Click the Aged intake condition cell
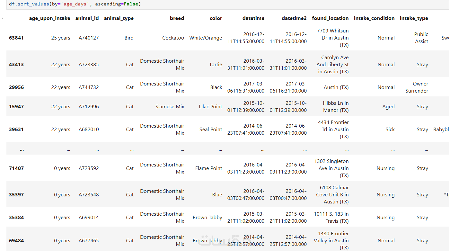 pyautogui.click(x=388, y=107)
